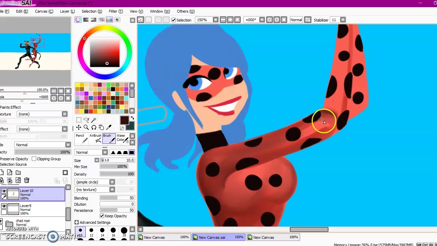Click the foreground dark color swatch
Image resolution: width=437 pixels, height=246 pixels.
pos(124,120)
